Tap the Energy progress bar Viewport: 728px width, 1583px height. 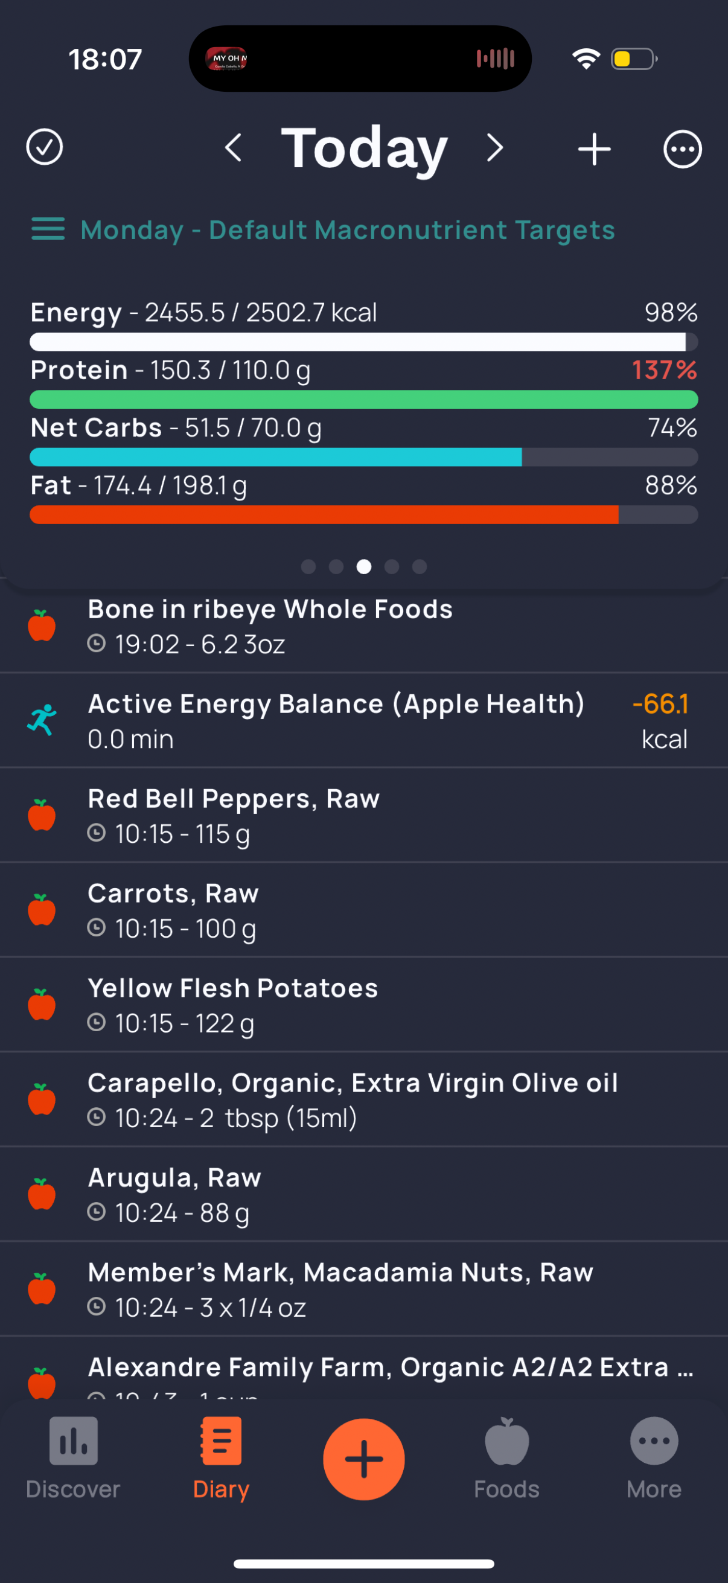click(x=363, y=342)
